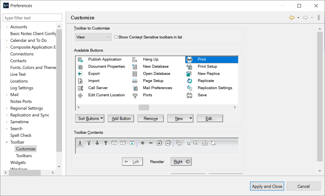Click the refresh circular arrows toolbar icon
325x196 pixels.
pos(213,143)
